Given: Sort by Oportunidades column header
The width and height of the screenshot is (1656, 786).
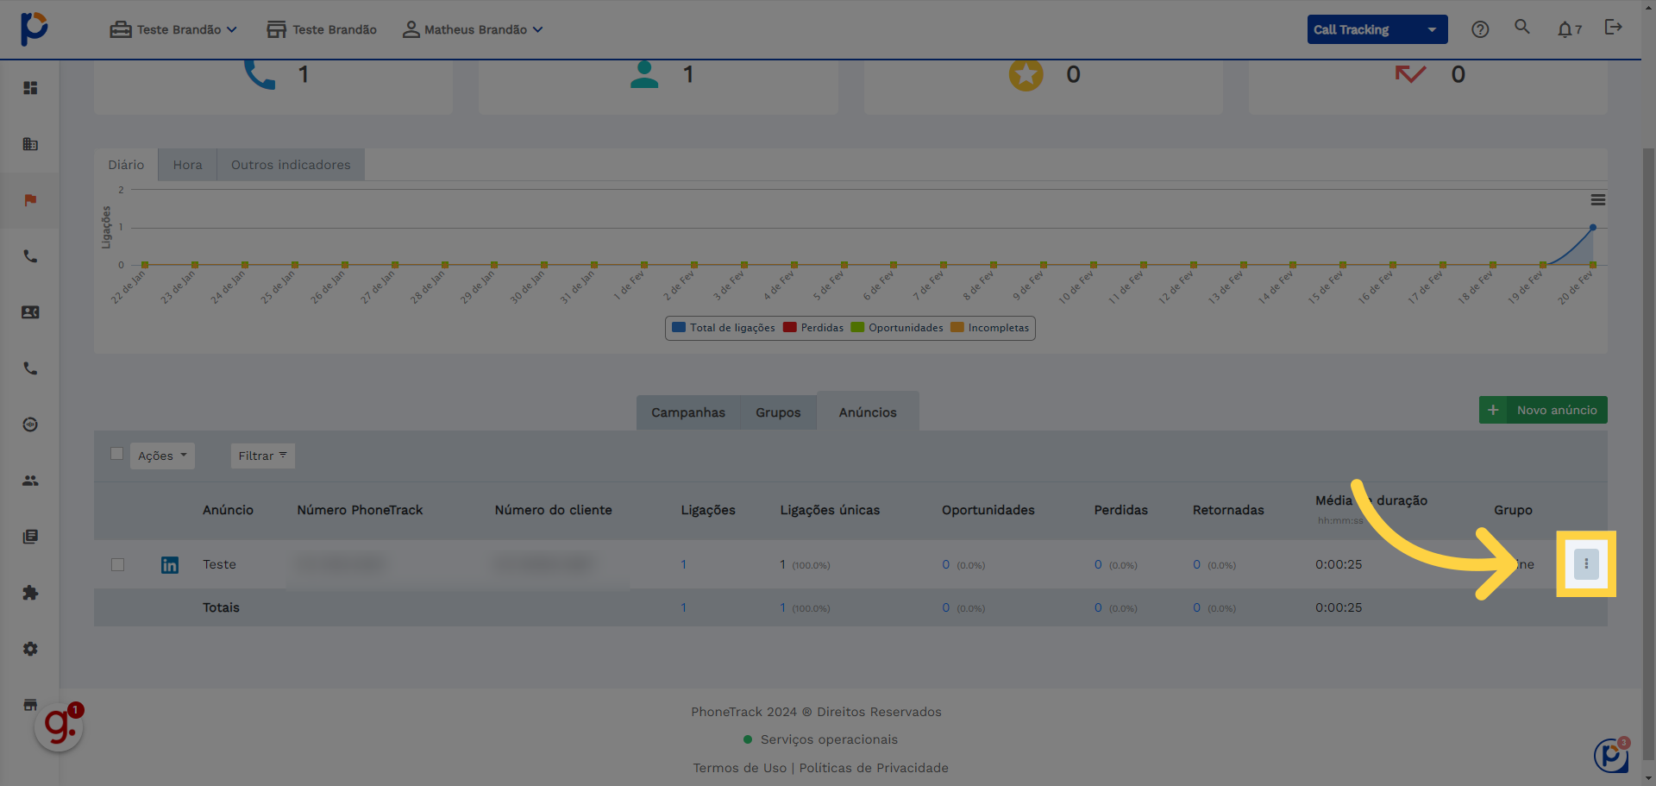Looking at the screenshot, I should tap(988, 510).
